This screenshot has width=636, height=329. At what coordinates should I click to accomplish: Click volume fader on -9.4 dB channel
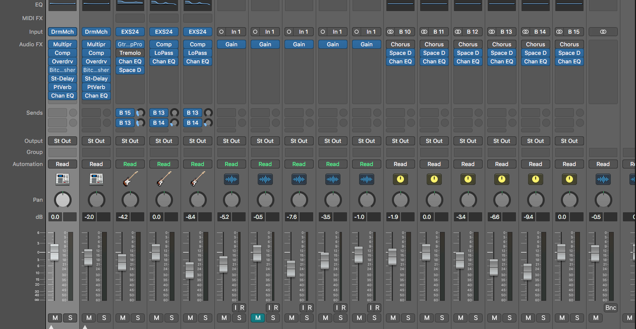click(x=527, y=272)
